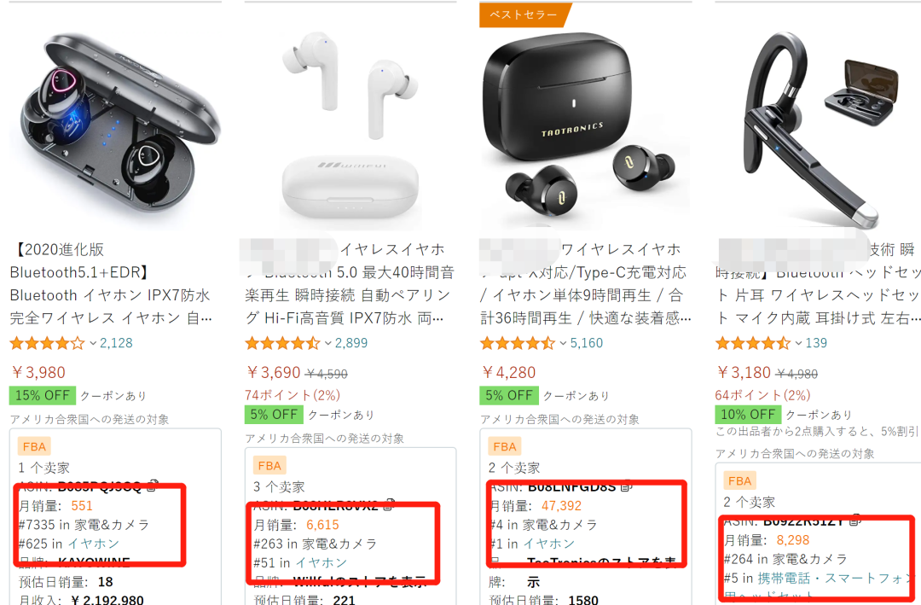
Task: Open the イヤホン category link ranked #1
Action: 549,544
